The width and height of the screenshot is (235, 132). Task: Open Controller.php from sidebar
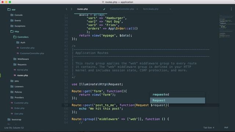tap(27, 48)
